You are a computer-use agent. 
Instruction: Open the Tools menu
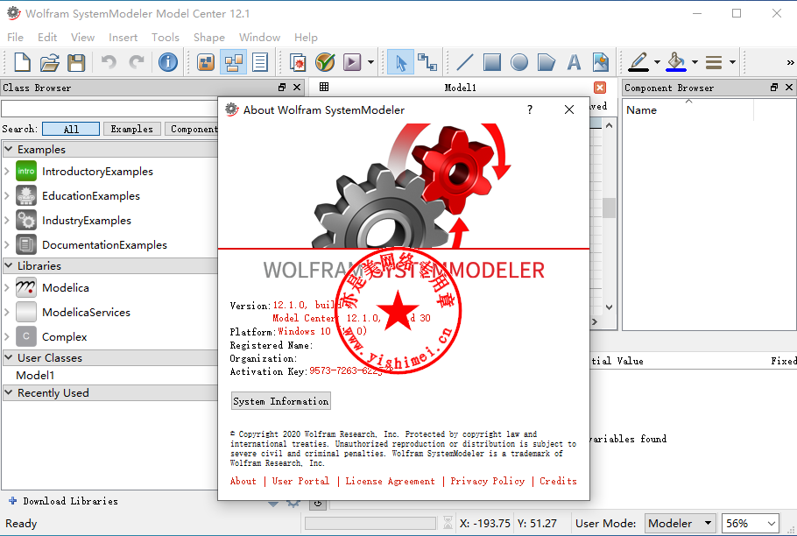[166, 37]
